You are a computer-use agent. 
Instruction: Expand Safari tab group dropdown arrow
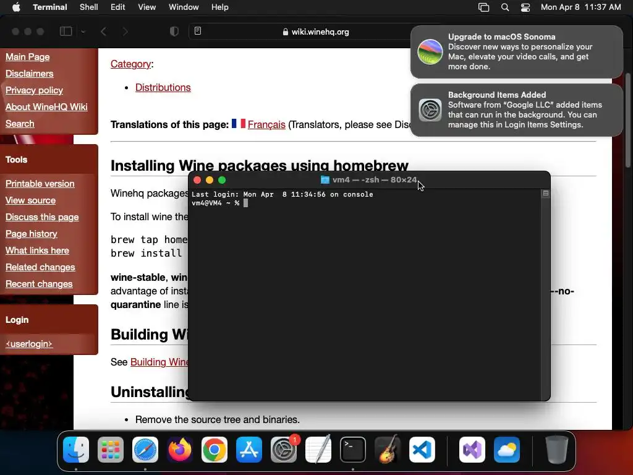coord(83,32)
